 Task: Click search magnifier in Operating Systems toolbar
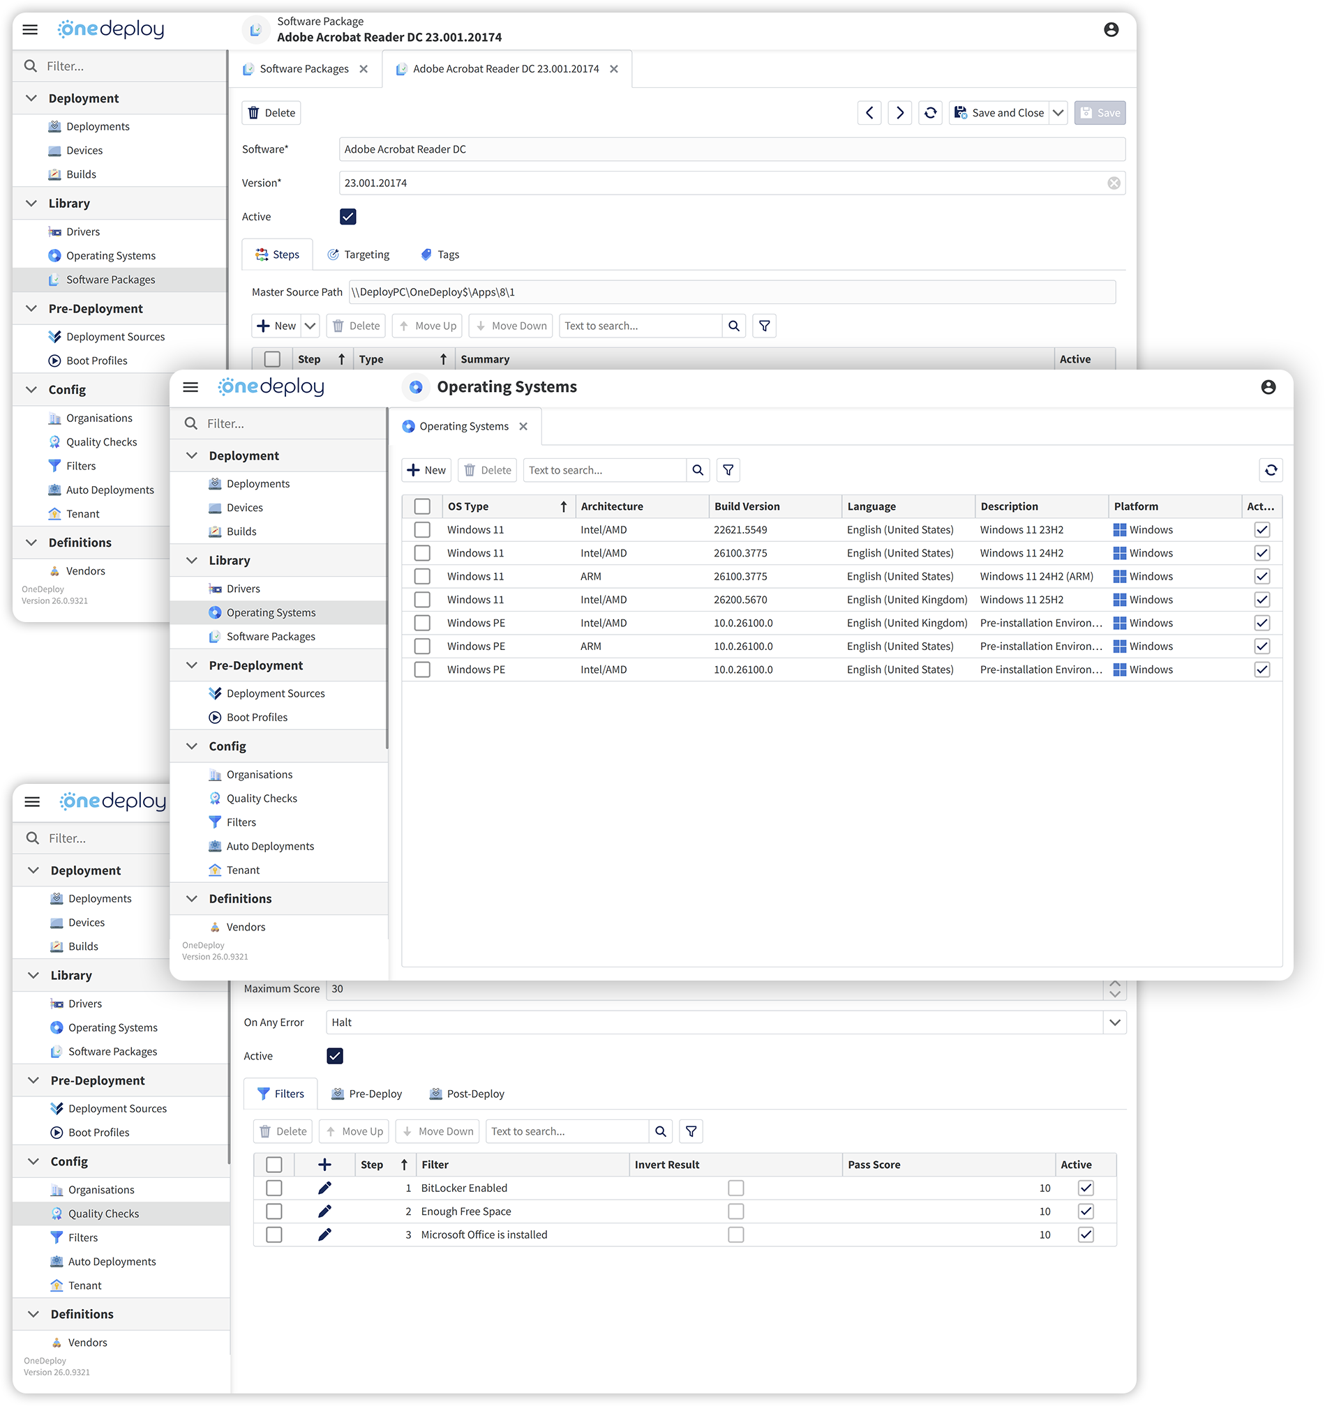(698, 470)
